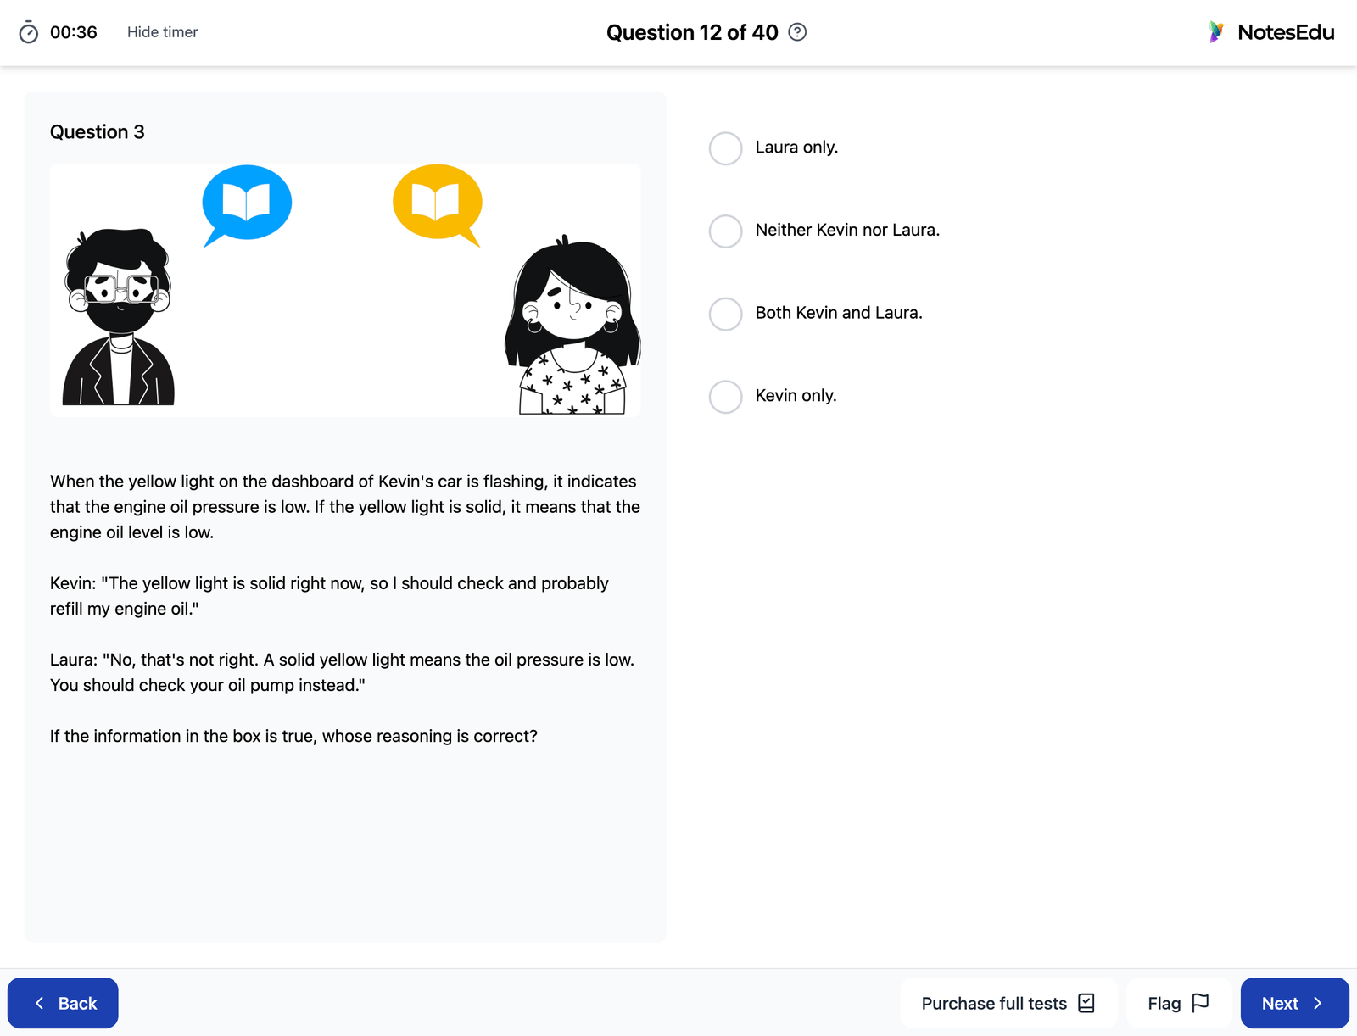Select "Neither Kevin nor Laura"
The width and height of the screenshot is (1357, 1036).
(725, 231)
